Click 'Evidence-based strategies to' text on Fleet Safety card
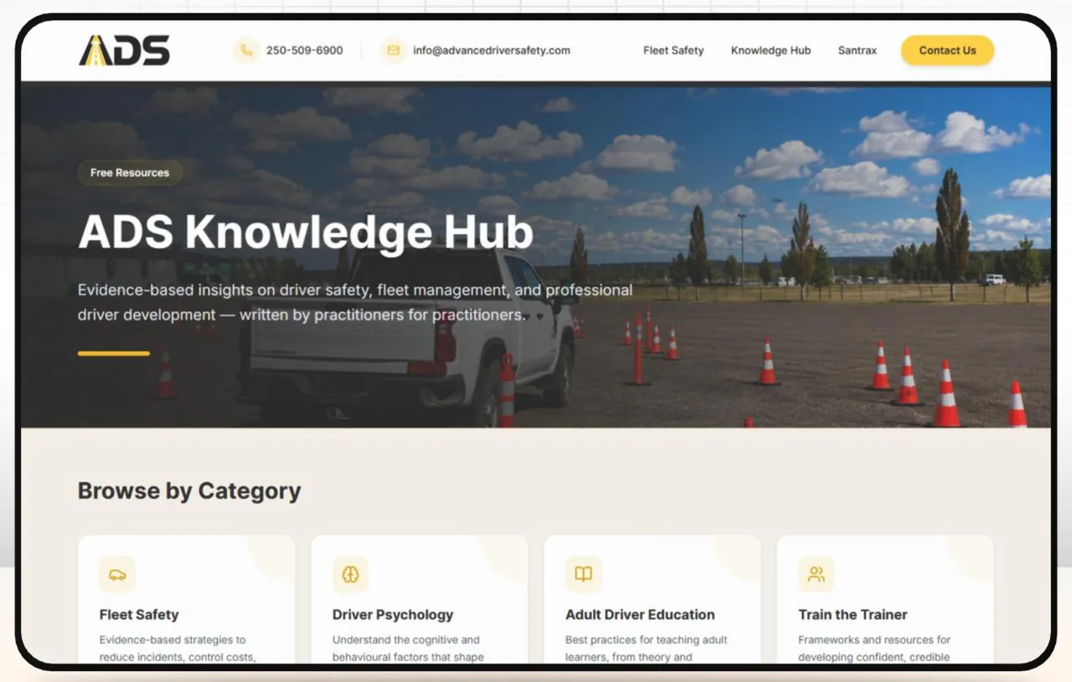The height and width of the screenshot is (682, 1072). [x=173, y=640]
